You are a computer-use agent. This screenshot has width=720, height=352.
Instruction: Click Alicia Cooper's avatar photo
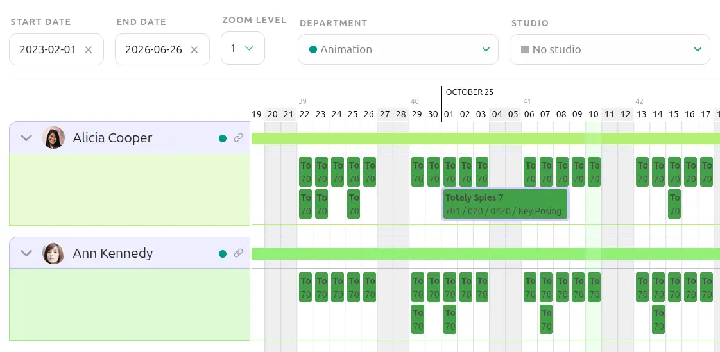coord(53,138)
